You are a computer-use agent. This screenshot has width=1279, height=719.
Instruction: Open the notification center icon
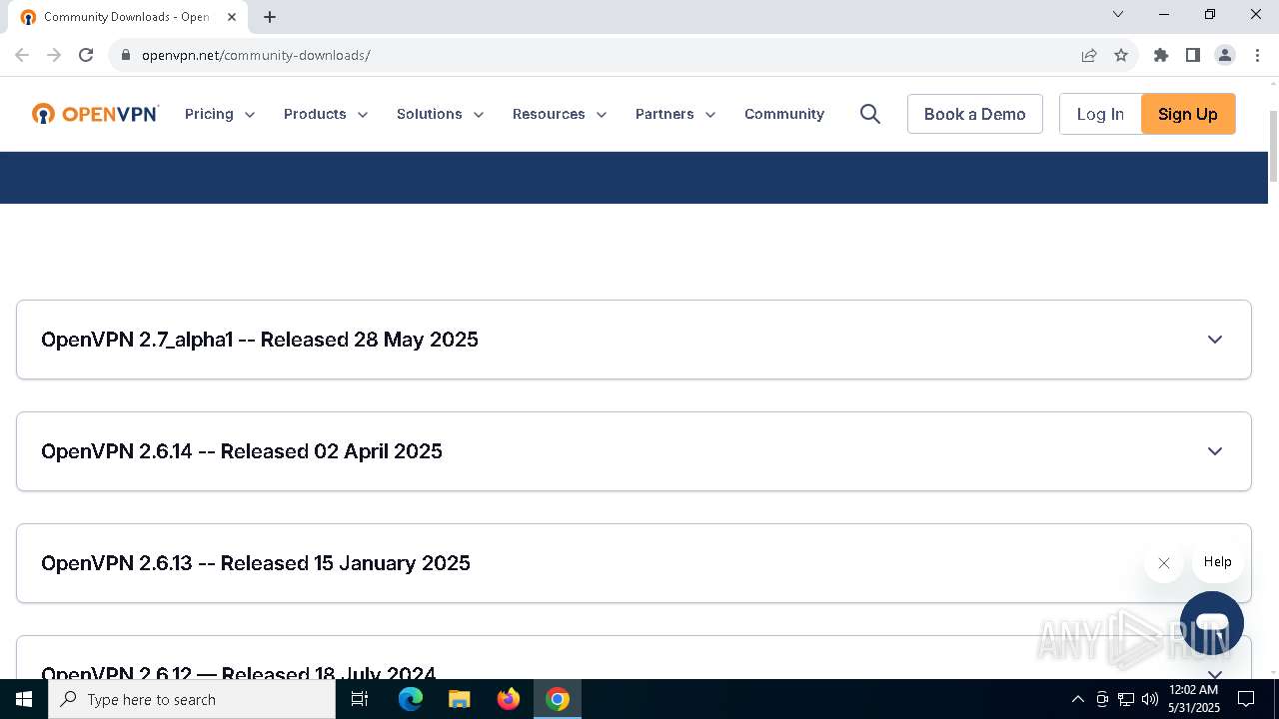click(x=1246, y=699)
